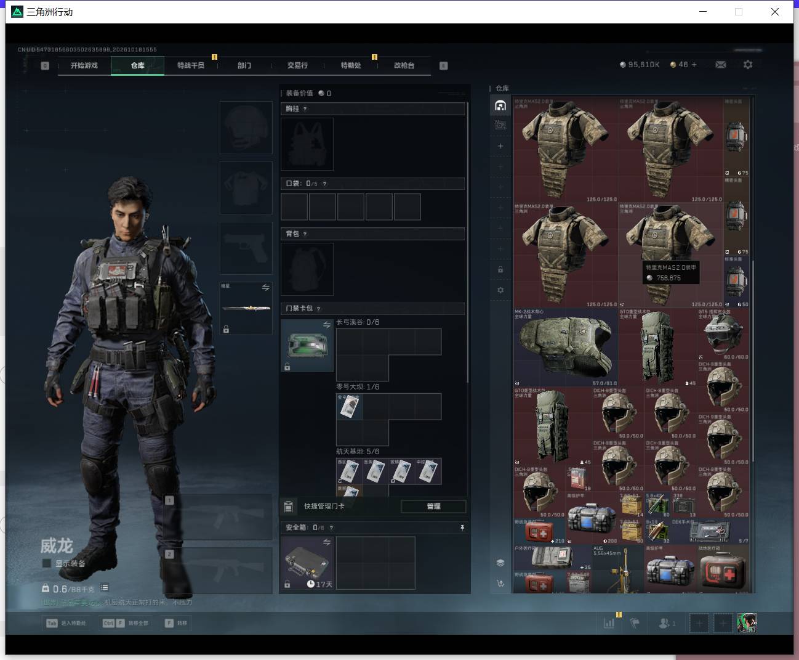Select the empty helmet equipment slot

(x=246, y=128)
